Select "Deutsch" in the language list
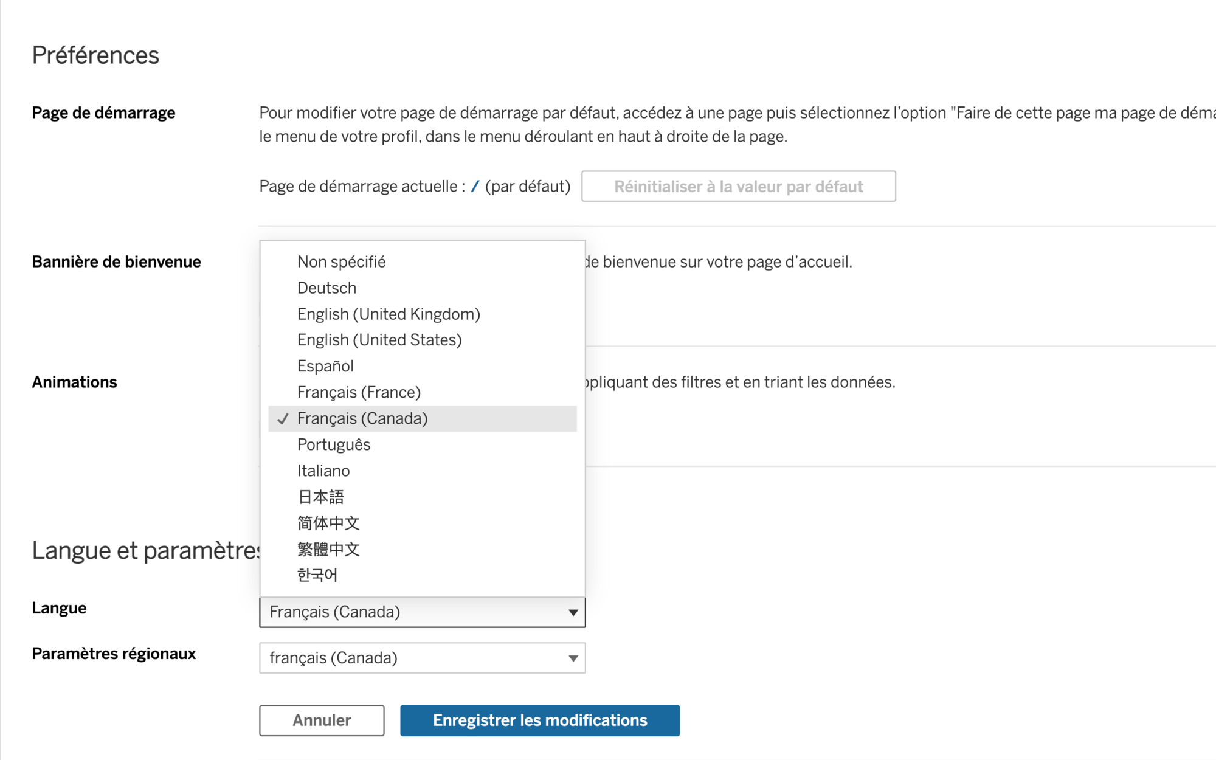Viewport: 1216px width, 760px height. [326, 288]
